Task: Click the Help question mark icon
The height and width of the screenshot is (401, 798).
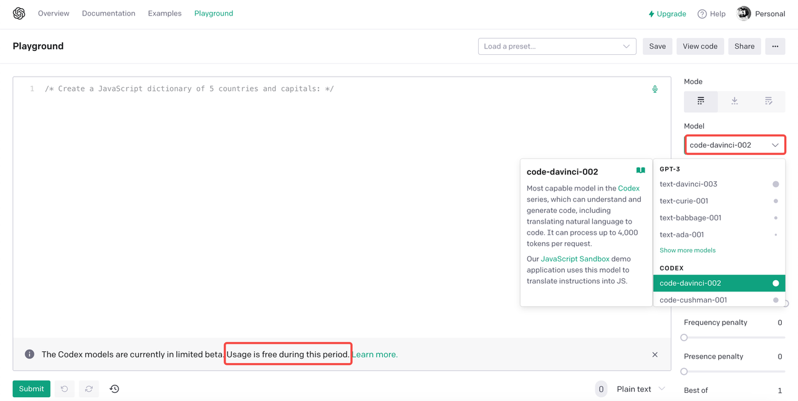Action: tap(702, 14)
